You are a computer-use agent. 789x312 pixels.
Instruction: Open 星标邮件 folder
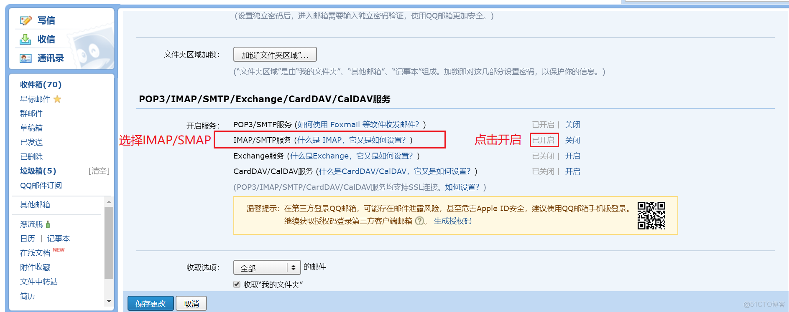point(35,99)
